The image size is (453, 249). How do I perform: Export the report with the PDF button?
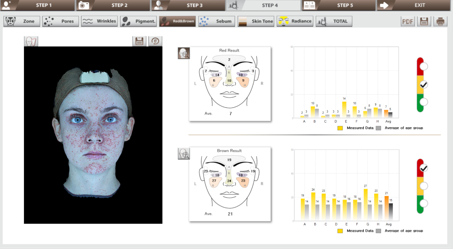tap(408, 21)
